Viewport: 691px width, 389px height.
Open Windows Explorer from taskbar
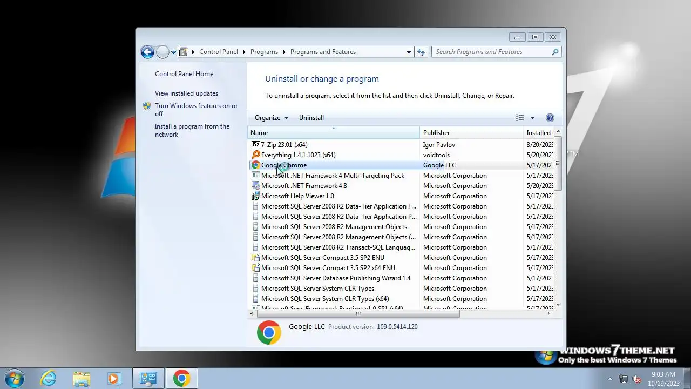82,378
